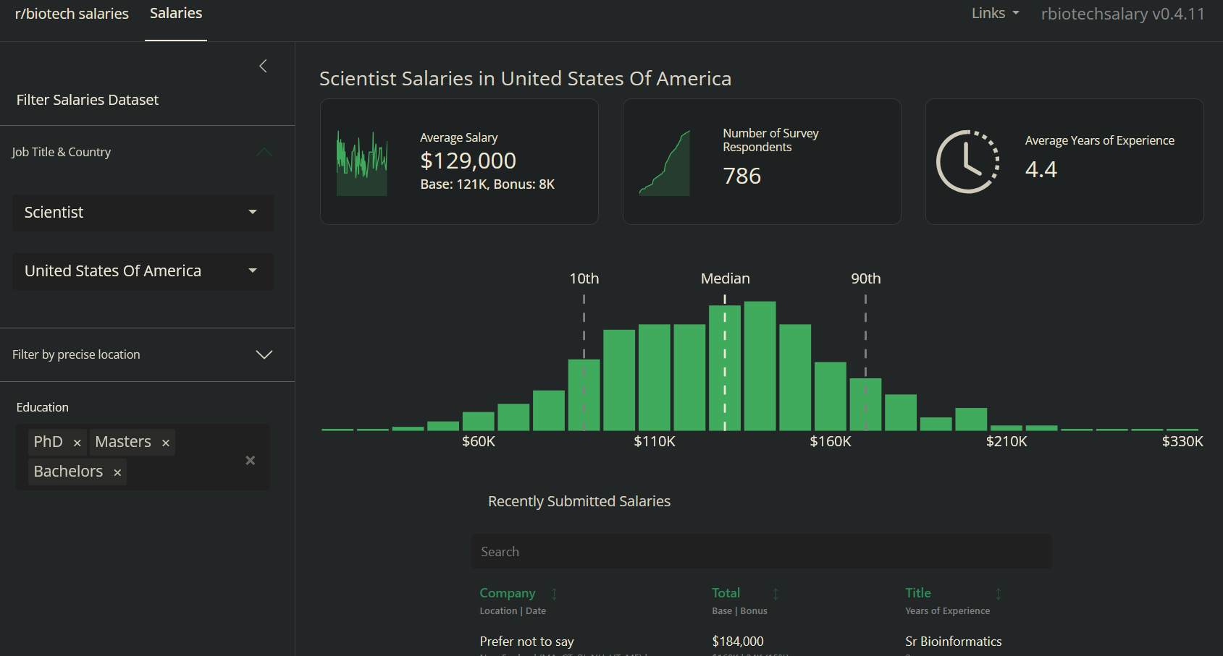This screenshot has height=656, width=1223.
Task: Switch to the Salaries tab
Action: [176, 14]
